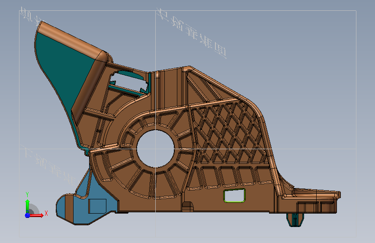
Task: Click the blue Z axis ball of the triad
Action: point(27,215)
